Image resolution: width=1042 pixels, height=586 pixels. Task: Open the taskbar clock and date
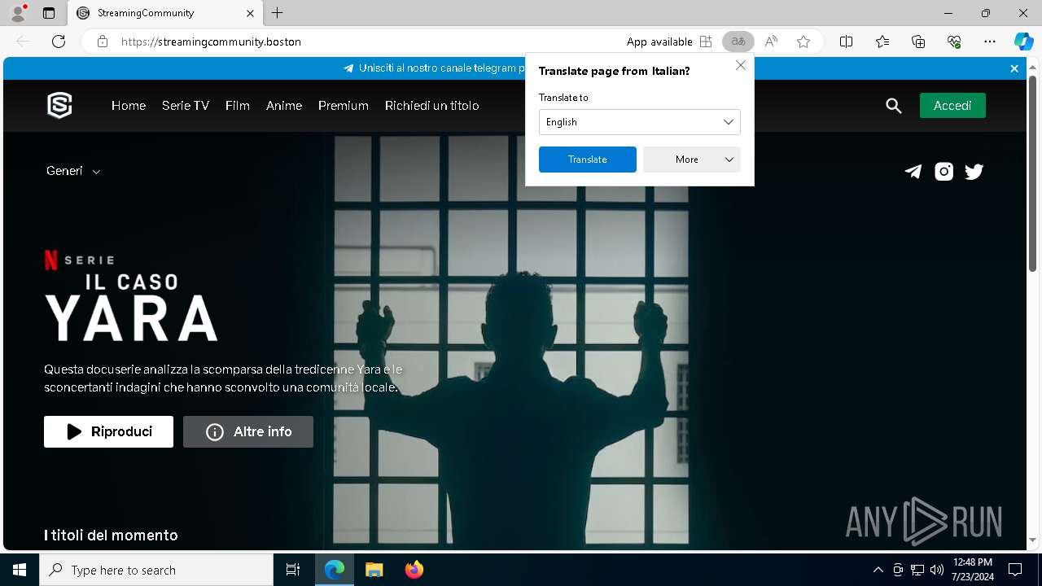pyautogui.click(x=973, y=570)
